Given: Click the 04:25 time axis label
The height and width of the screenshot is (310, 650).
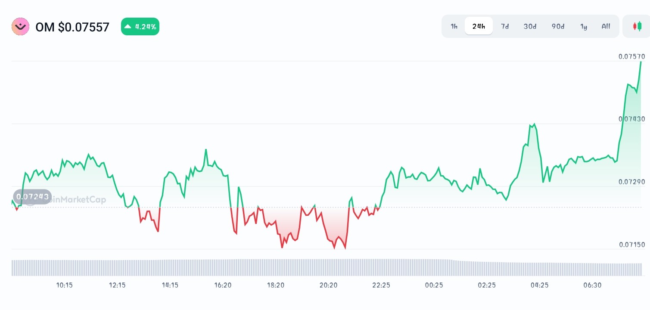Looking at the screenshot, I should 539,285.
